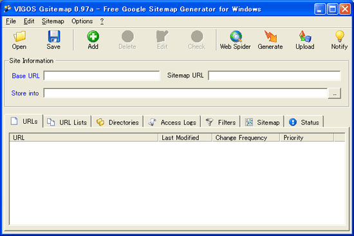Open the Edit menu
Screen dimensions: 354x236
29,21
